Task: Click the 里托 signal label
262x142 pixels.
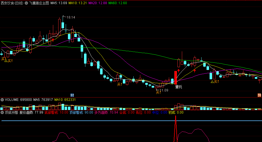Action: click(x=179, y=87)
